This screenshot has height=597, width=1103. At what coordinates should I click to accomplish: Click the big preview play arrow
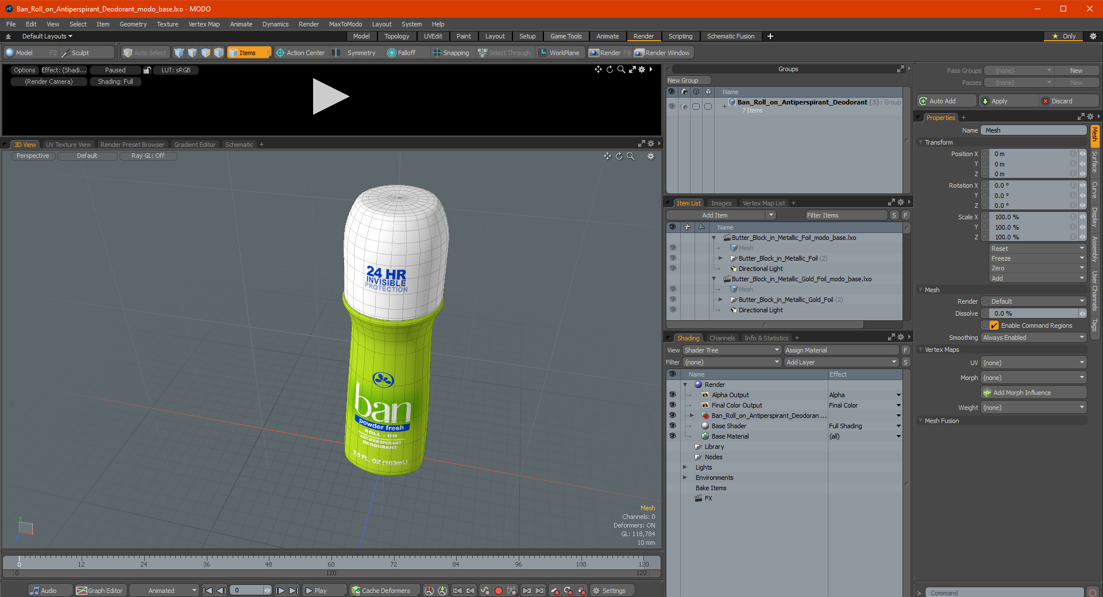[x=330, y=96]
